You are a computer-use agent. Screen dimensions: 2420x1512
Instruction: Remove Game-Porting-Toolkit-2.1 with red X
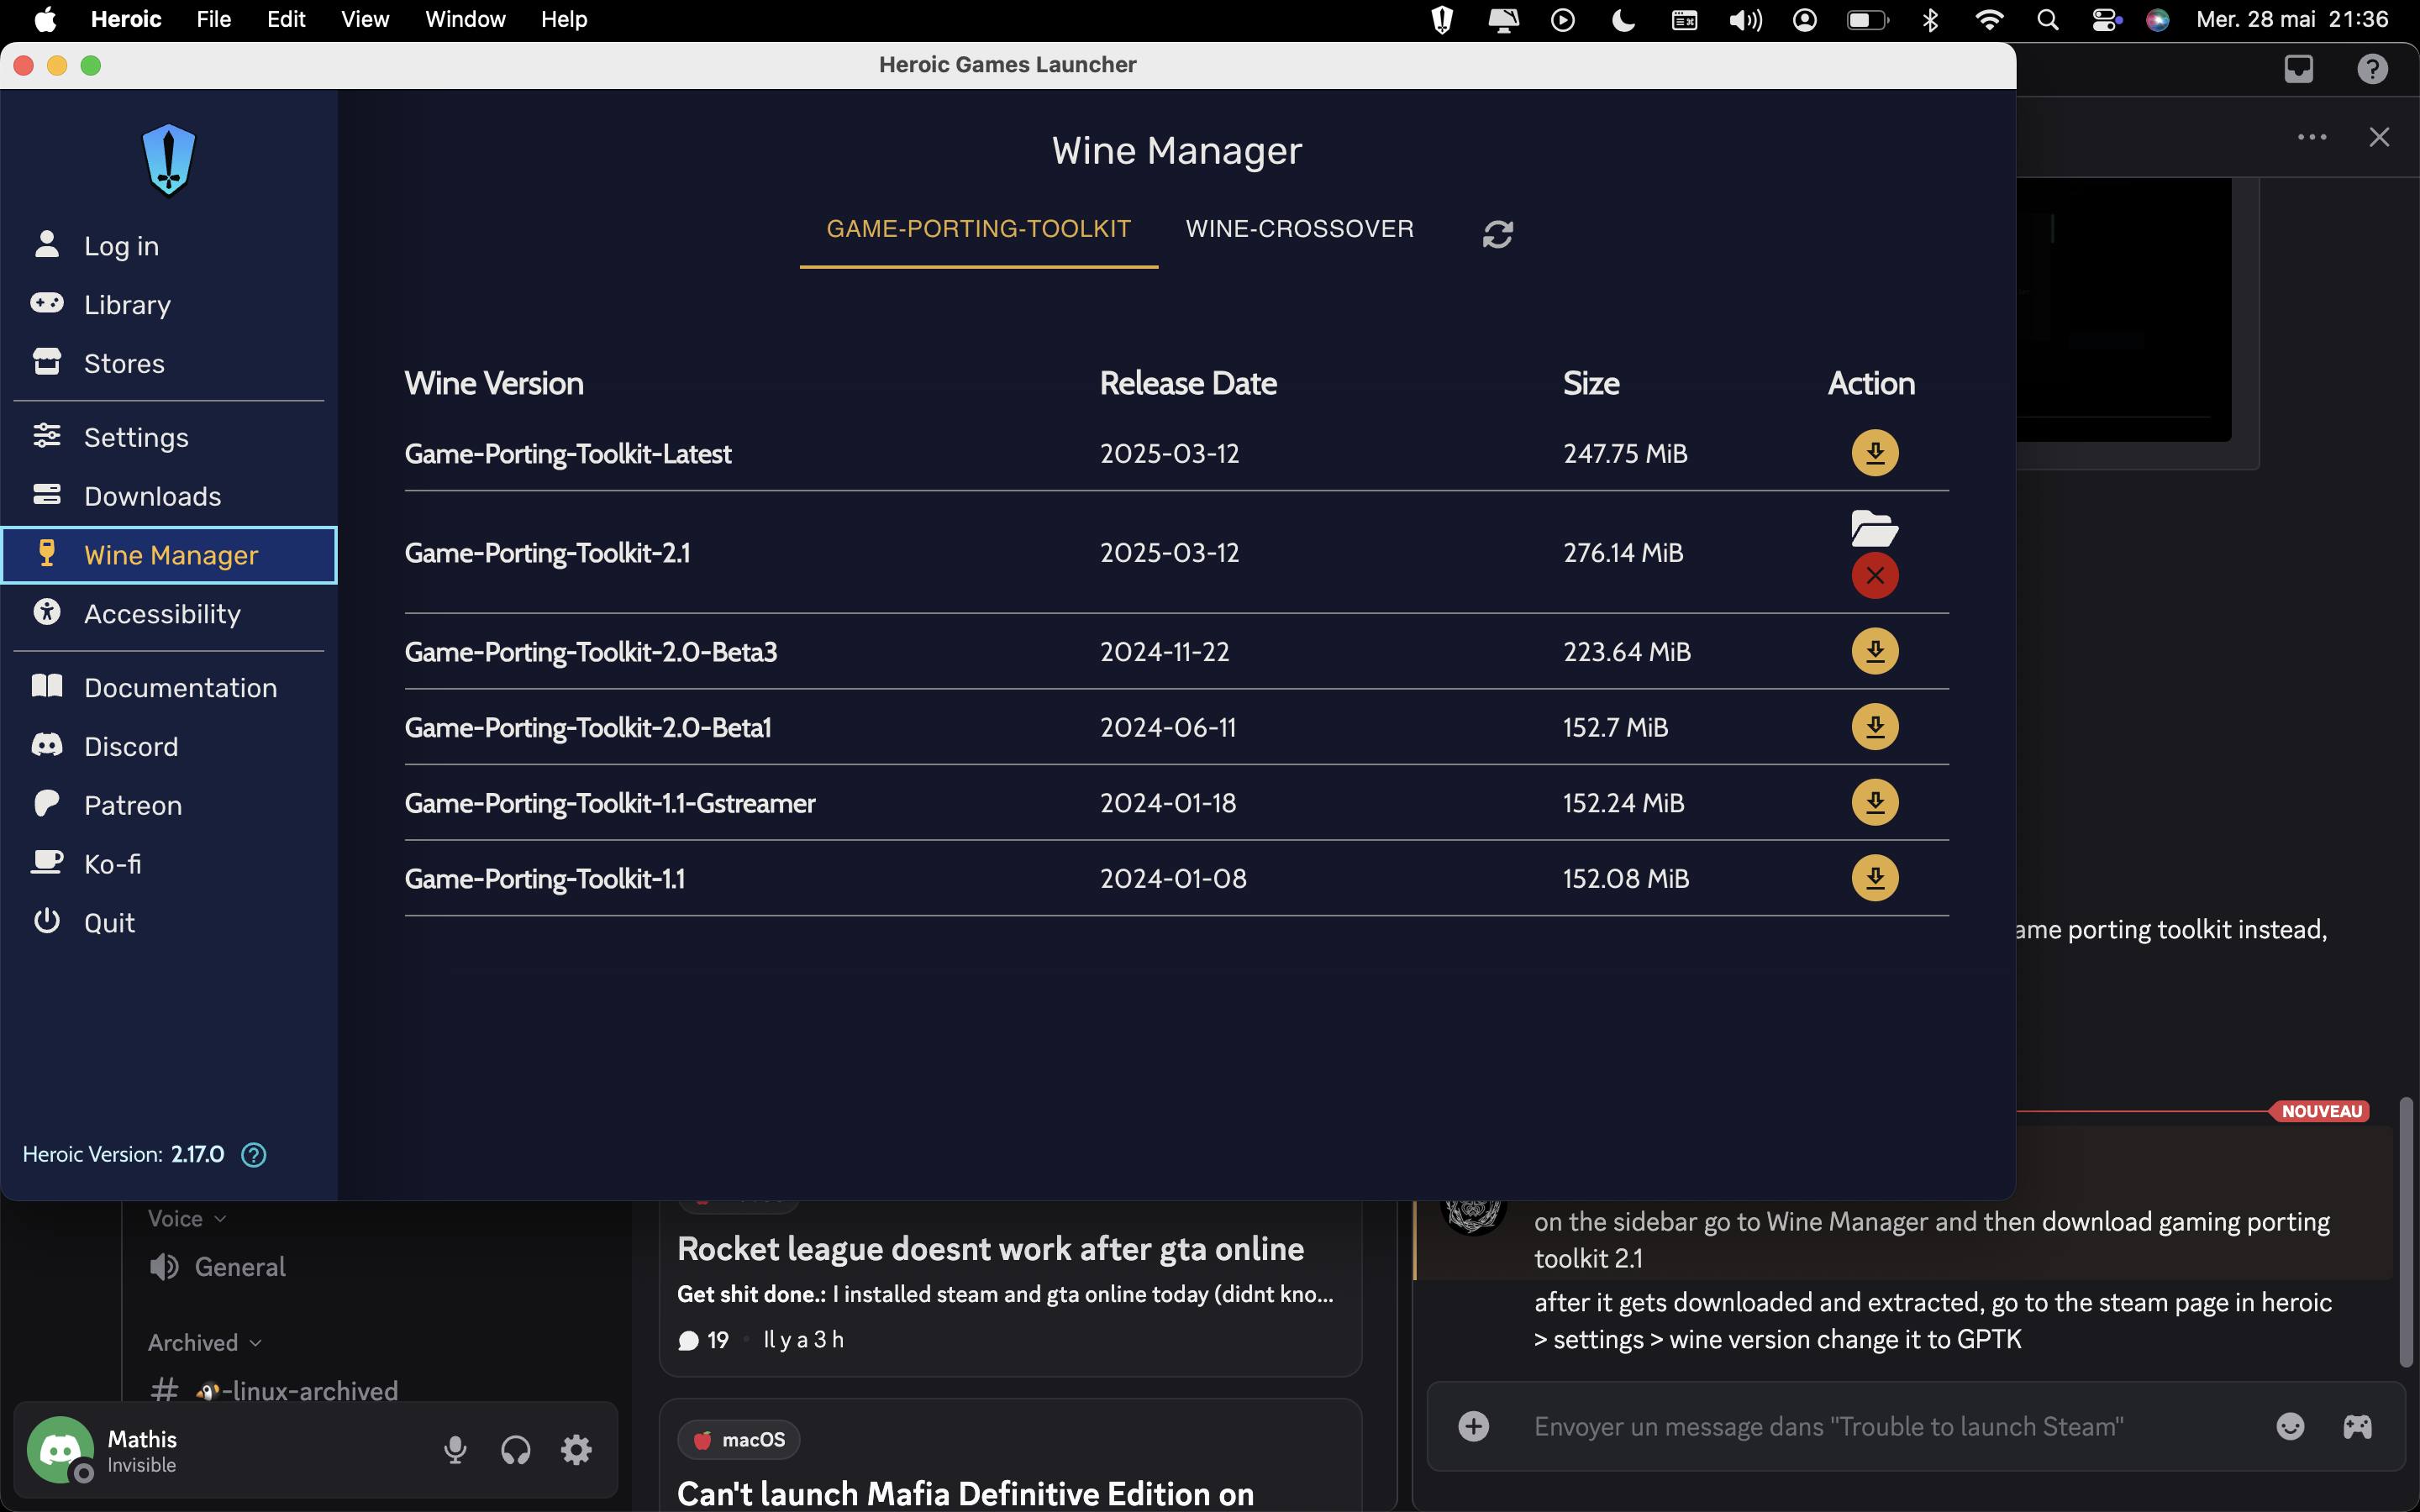[1875, 576]
